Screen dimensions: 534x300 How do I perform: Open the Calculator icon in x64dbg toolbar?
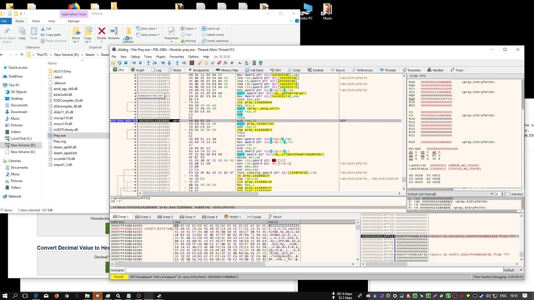pos(254,63)
